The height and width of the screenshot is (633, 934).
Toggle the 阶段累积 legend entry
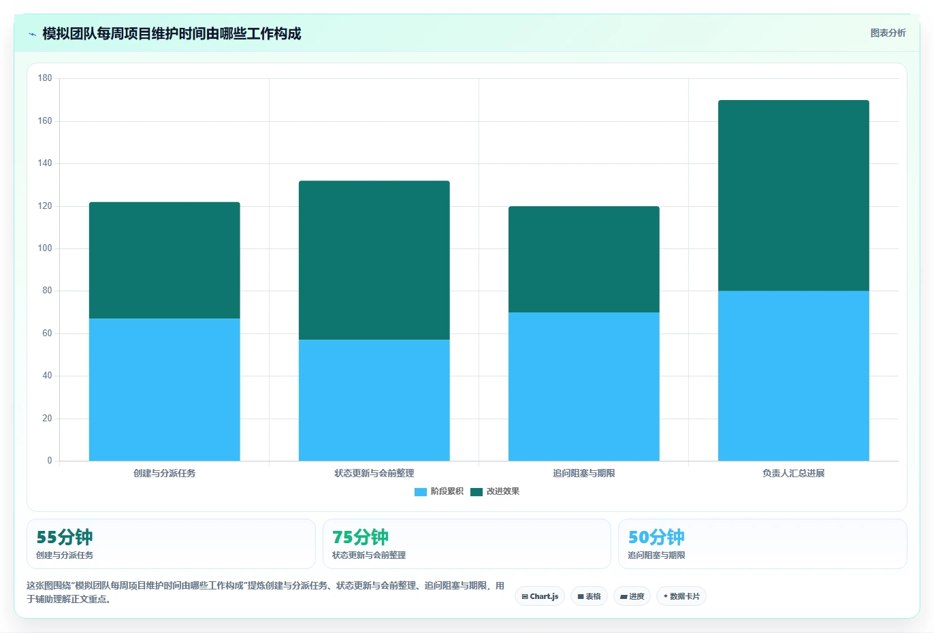[x=439, y=491]
